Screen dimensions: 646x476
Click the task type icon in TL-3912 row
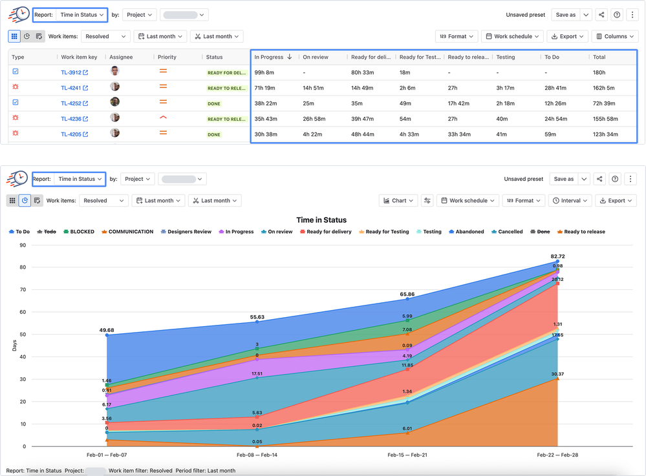click(x=16, y=72)
